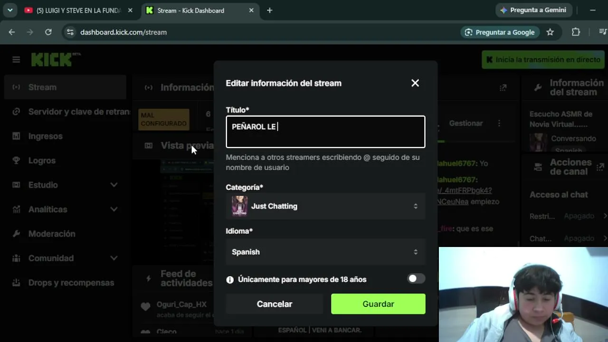Open the chat options three-dot menu
The width and height of the screenshot is (608, 342).
499,123
